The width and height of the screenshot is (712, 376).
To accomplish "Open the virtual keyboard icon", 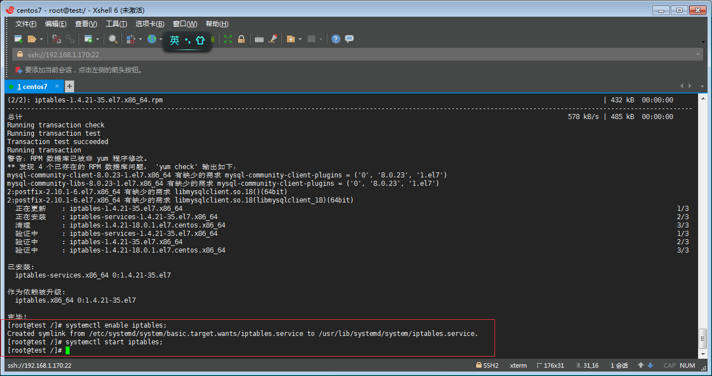I will (259, 39).
